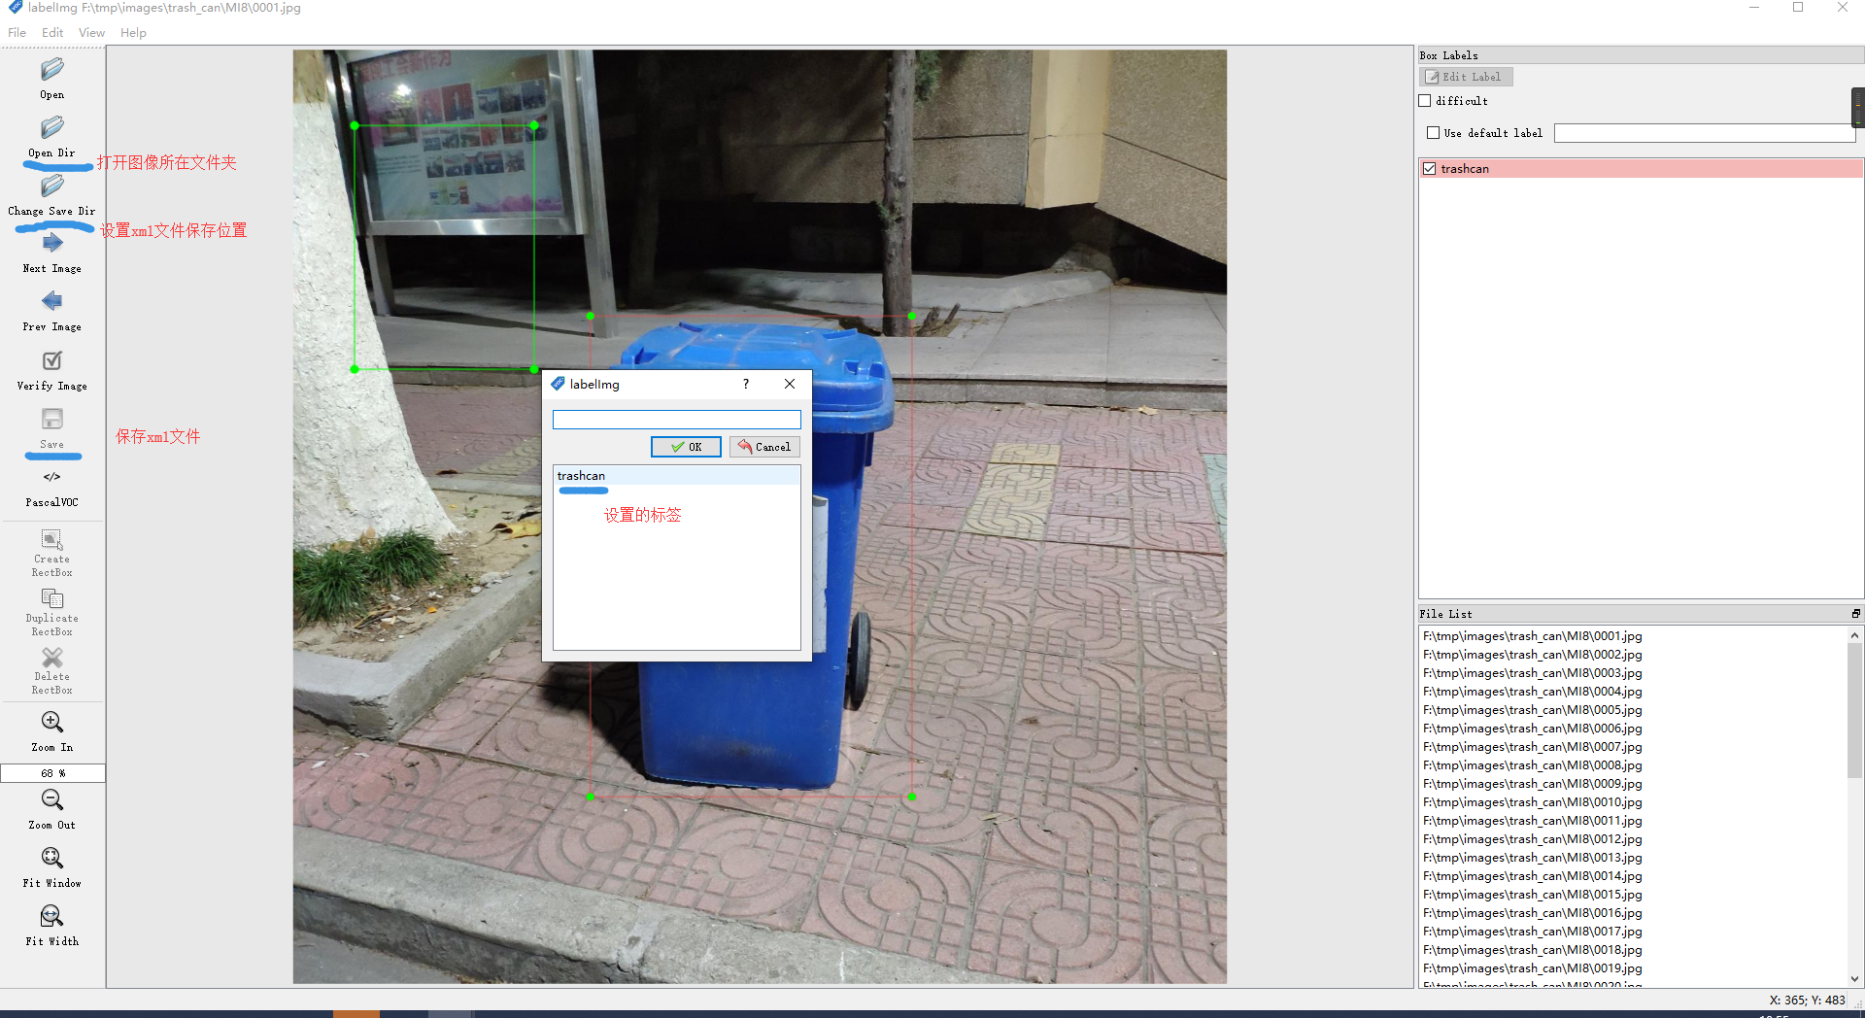
Task: Uncheck the trashcan box label
Action: 1429,169
